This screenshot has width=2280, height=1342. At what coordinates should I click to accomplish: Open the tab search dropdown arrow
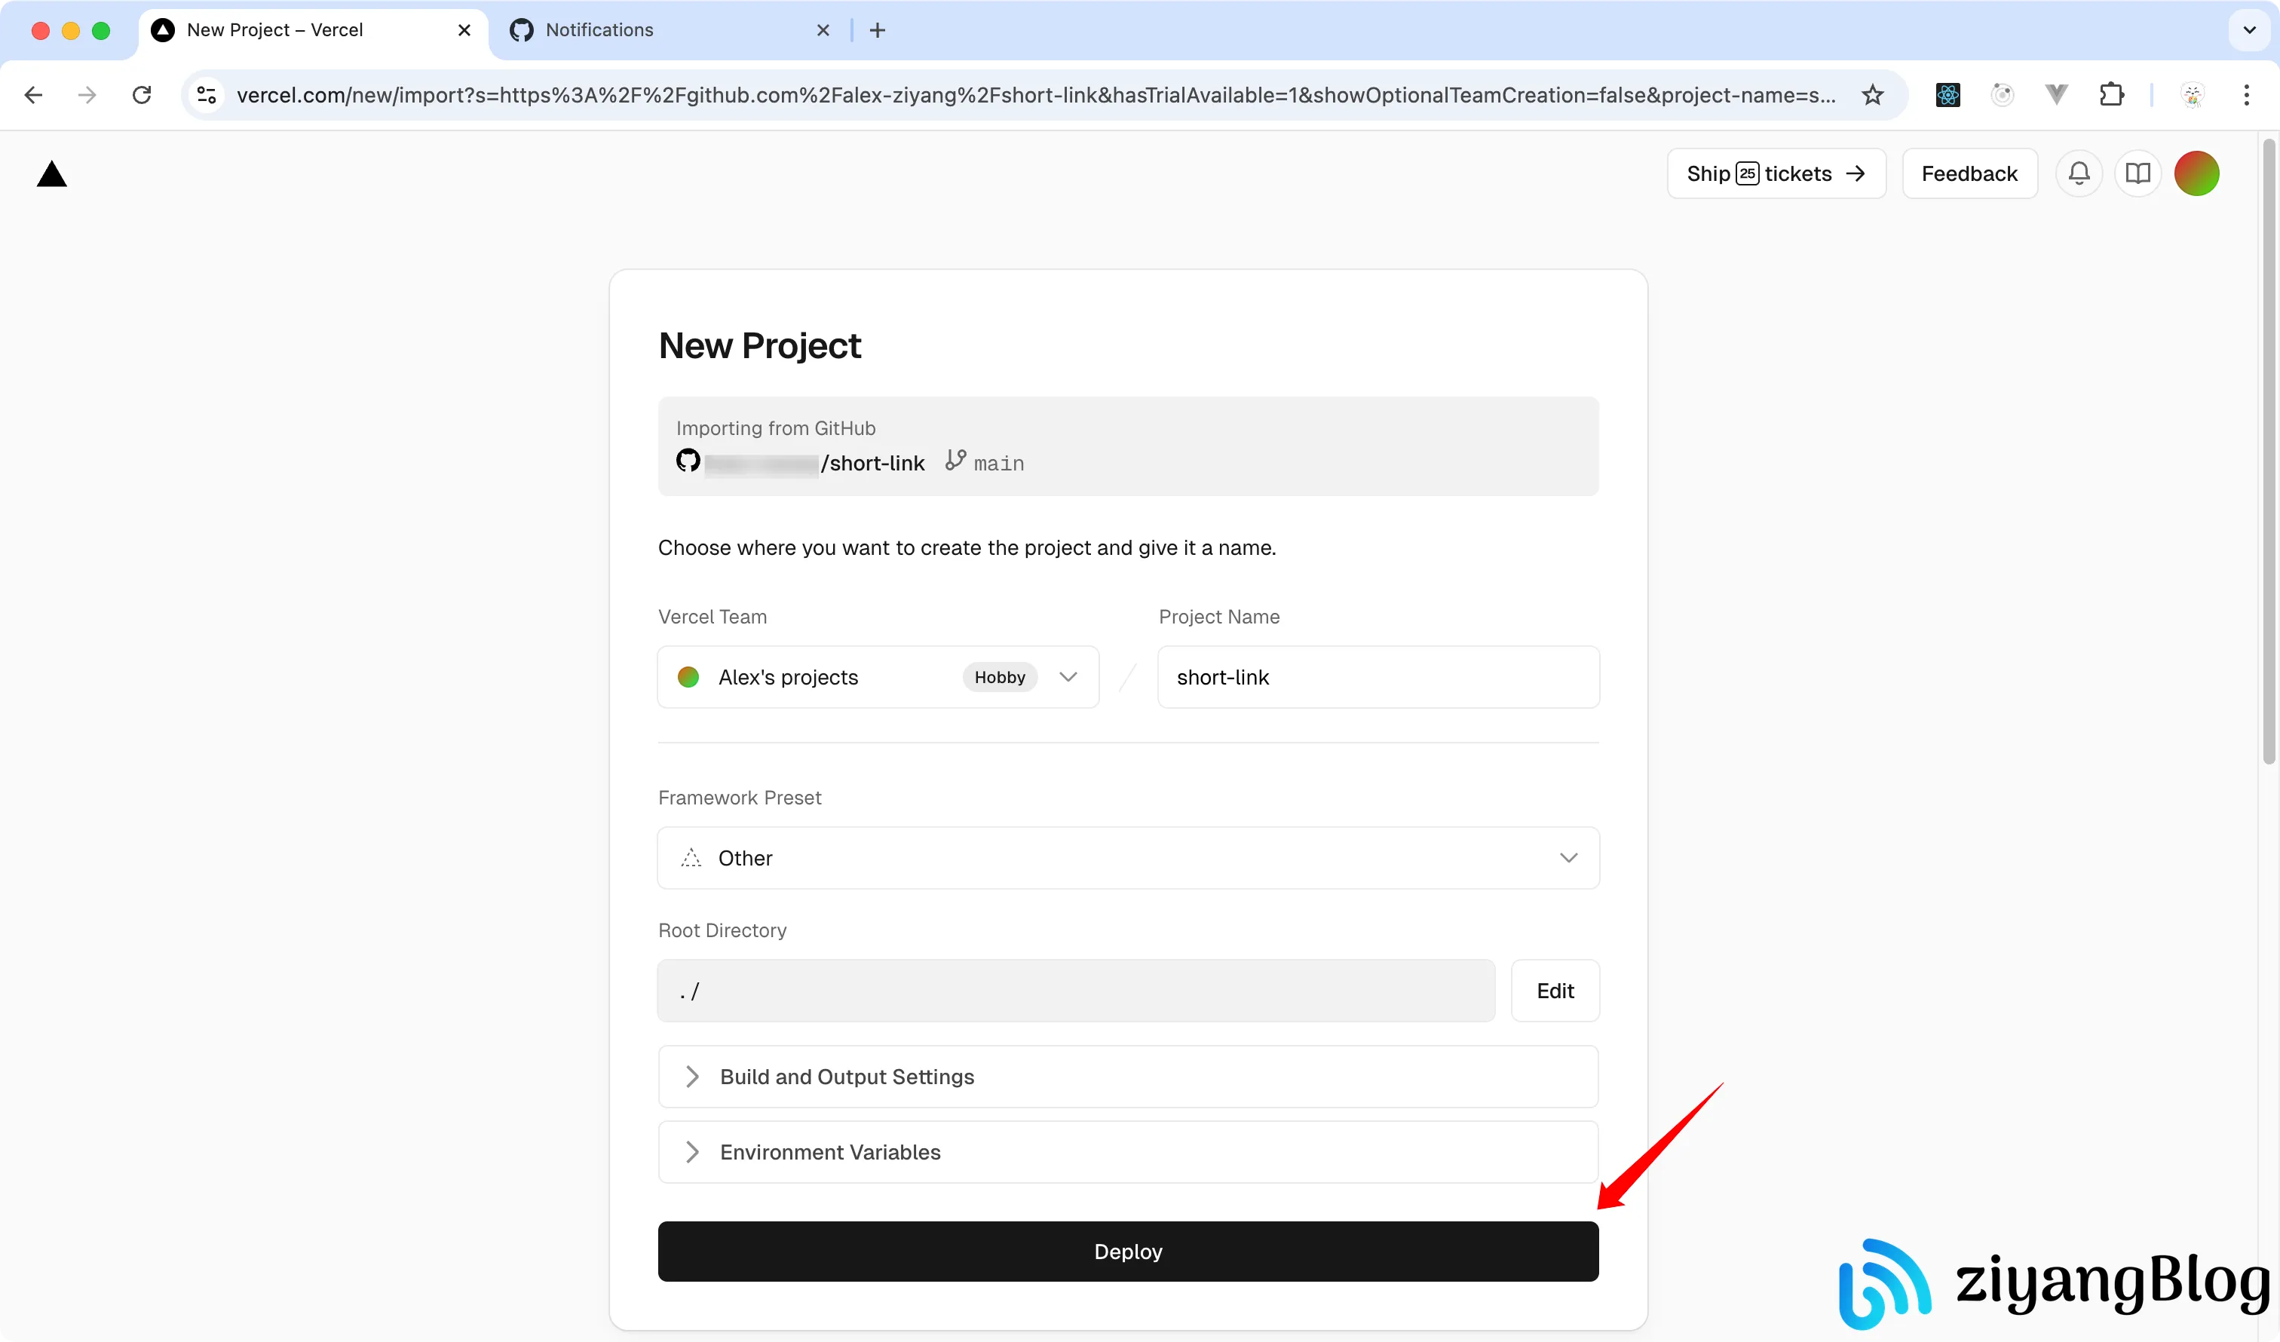tap(2249, 30)
